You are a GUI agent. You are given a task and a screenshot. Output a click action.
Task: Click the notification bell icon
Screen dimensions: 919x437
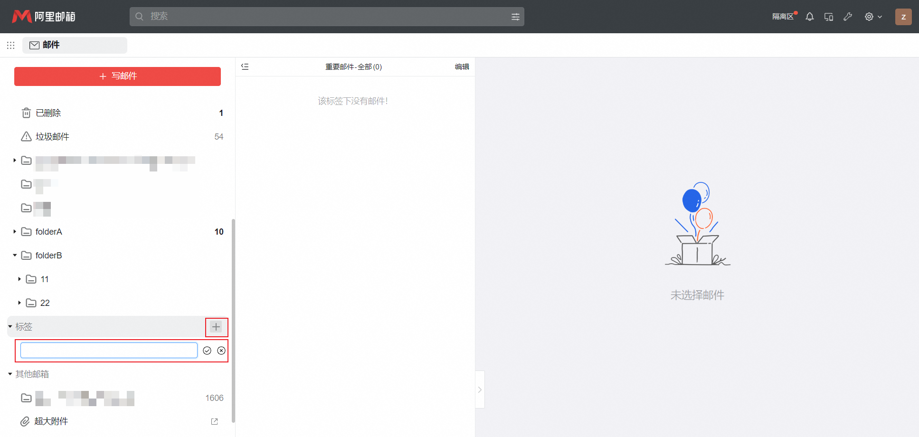pos(810,17)
